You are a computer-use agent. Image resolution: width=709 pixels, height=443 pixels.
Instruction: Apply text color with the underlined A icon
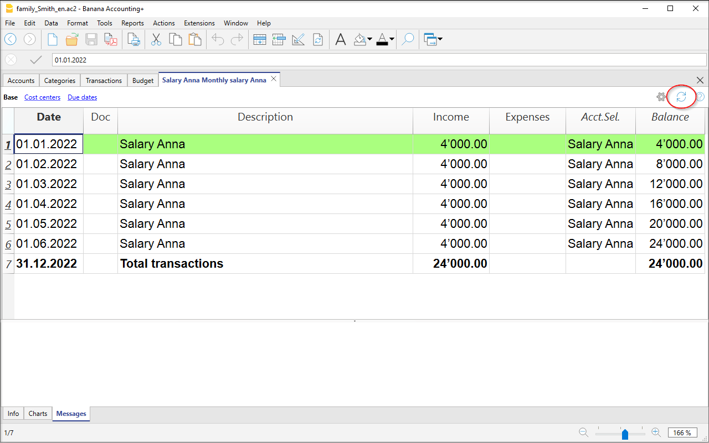[382, 39]
